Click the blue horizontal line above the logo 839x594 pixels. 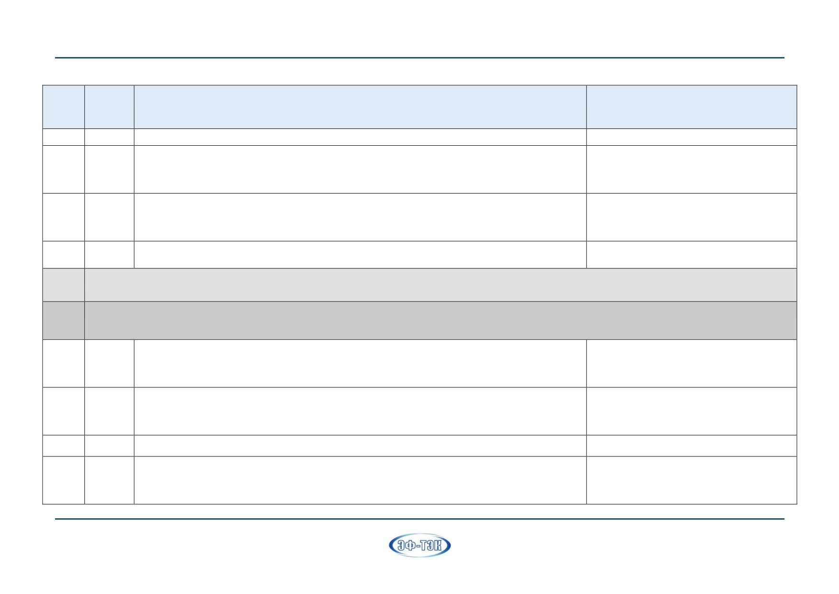coord(419,519)
